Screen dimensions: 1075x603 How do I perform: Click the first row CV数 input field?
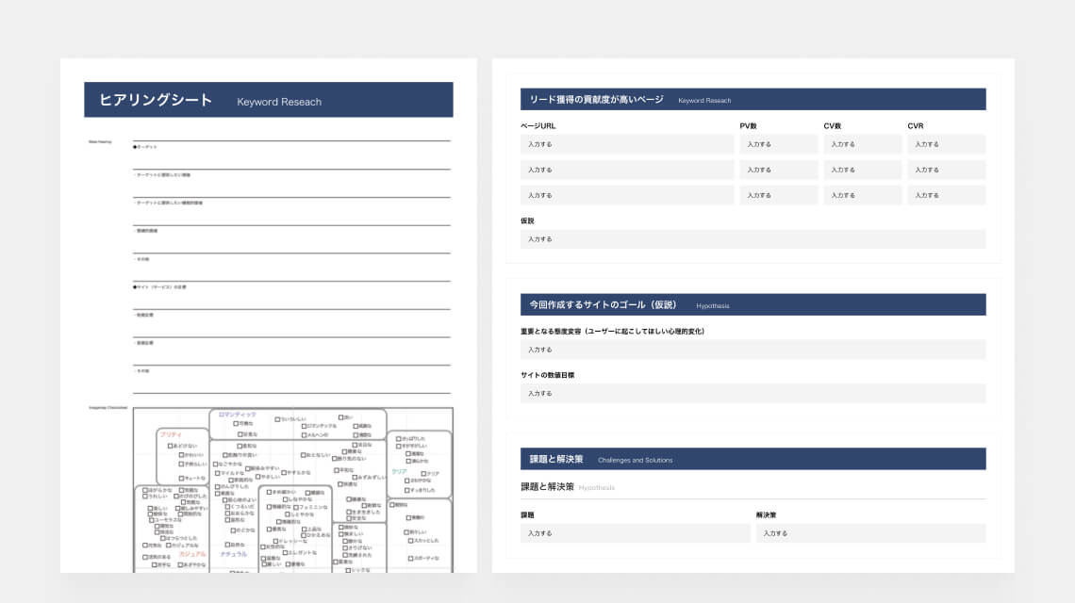click(x=863, y=144)
